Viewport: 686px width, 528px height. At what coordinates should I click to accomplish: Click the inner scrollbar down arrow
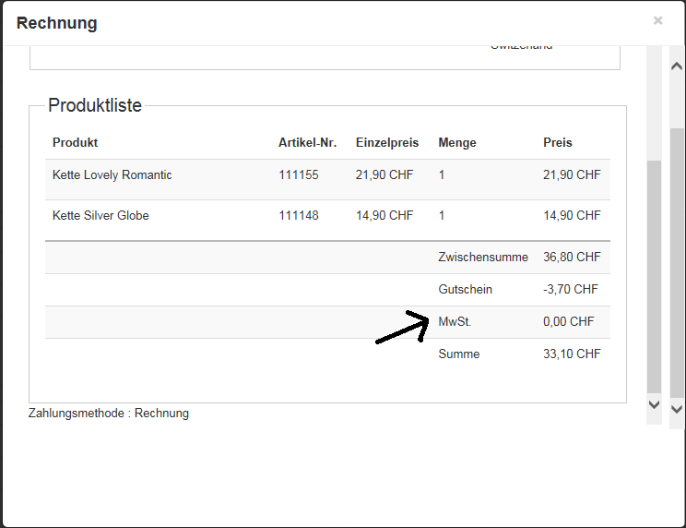[655, 404]
